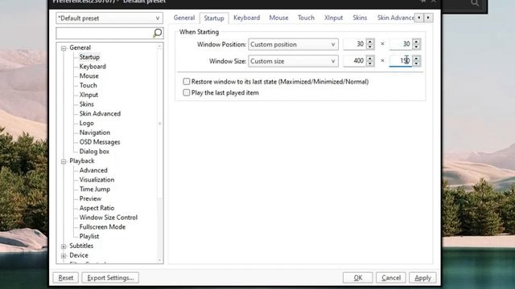Select Fullscreen Mode in tree
The width and height of the screenshot is (515, 289).
102,227
